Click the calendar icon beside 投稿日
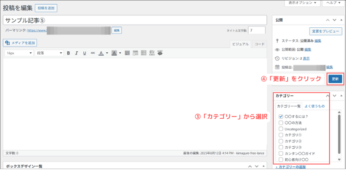This screenshot has height=171, width=346. pyautogui.click(x=277, y=67)
